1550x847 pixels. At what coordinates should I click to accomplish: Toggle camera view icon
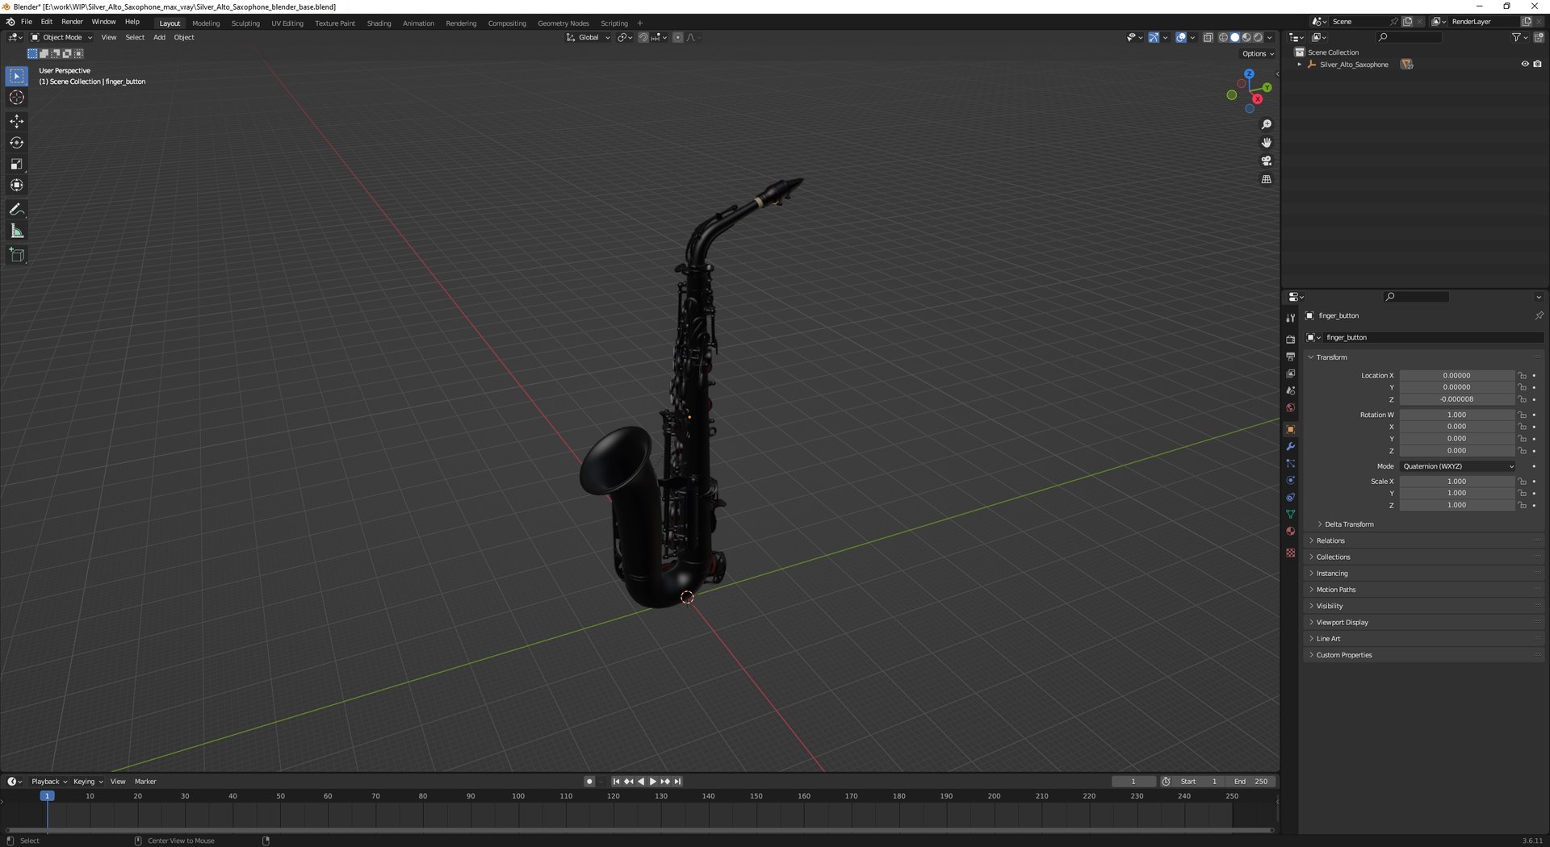coord(1266,161)
